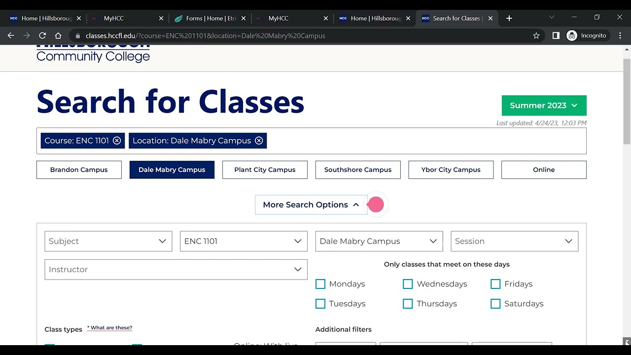Remove the Course: ENC 1101 filter

click(117, 141)
